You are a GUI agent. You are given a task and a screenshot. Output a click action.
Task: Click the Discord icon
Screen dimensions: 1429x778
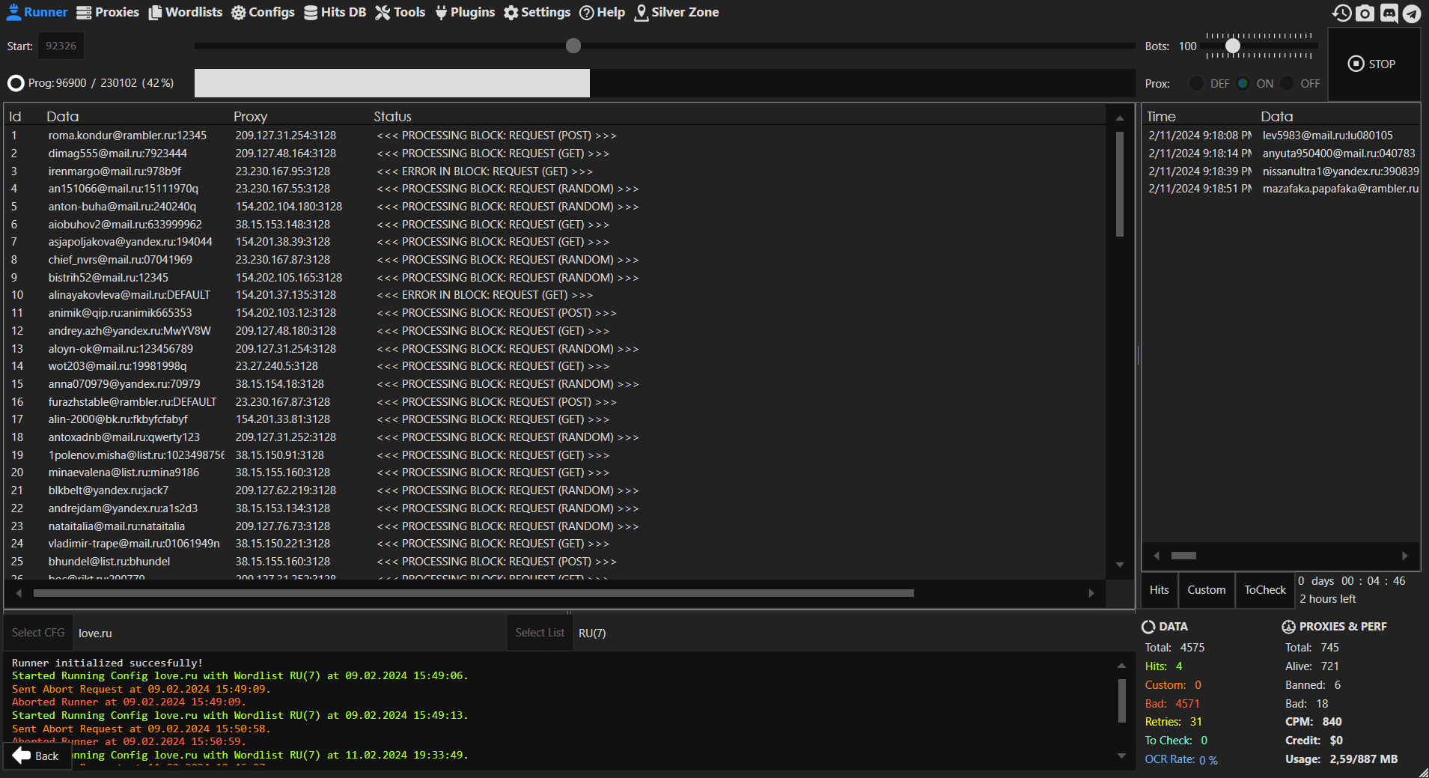1389,13
